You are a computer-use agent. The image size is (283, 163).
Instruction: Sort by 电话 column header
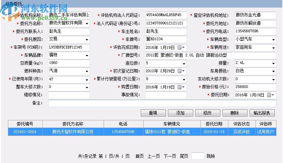(x=124, y=124)
